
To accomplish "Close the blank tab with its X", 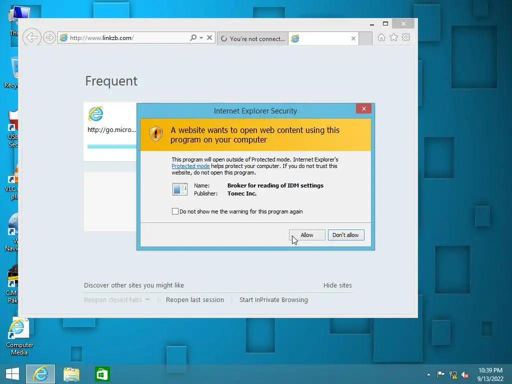I will [353, 38].
